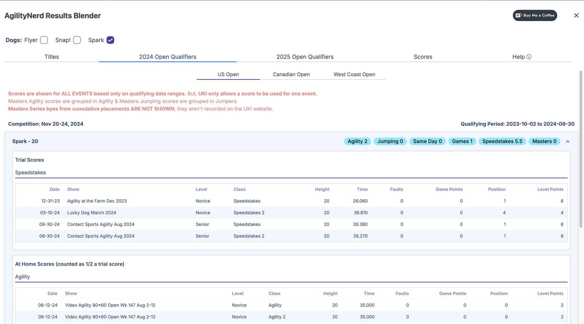Click the Agility 2 badge
This screenshot has width=584, height=324.
click(357, 141)
